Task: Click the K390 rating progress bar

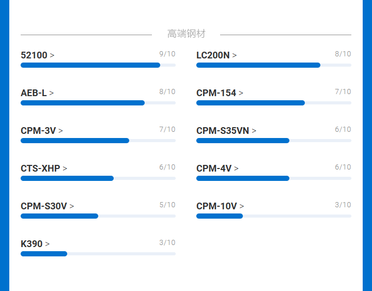Action: click(98, 254)
